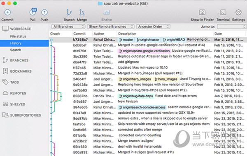Open the Jump to combo box
The height and width of the screenshot is (156, 247).
tap(231, 27)
